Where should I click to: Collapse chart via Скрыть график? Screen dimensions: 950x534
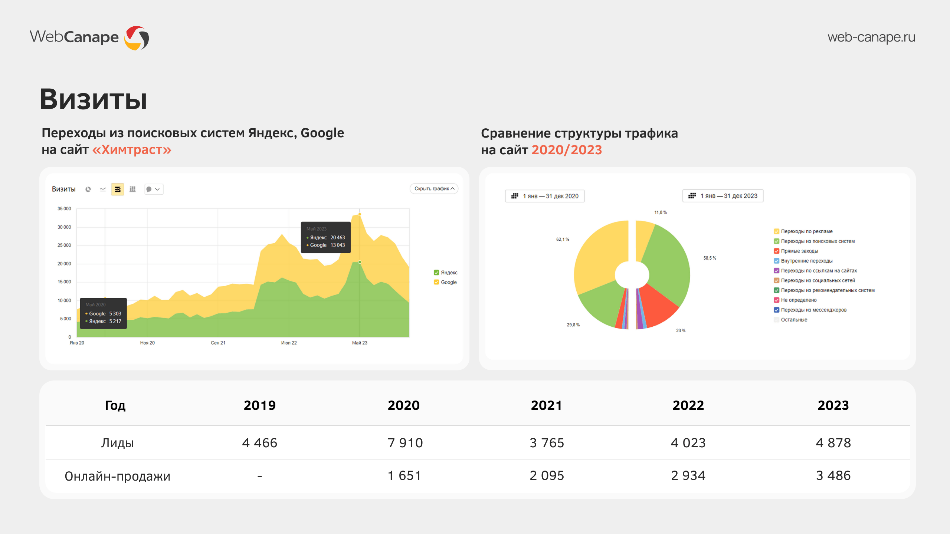(x=434, y=189)
